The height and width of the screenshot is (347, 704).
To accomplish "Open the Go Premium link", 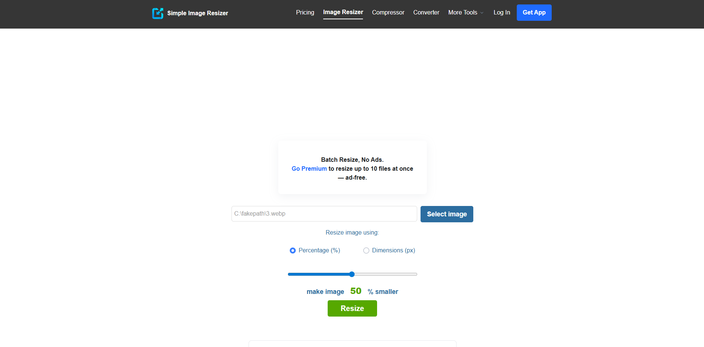I will [x=309, y=168].
